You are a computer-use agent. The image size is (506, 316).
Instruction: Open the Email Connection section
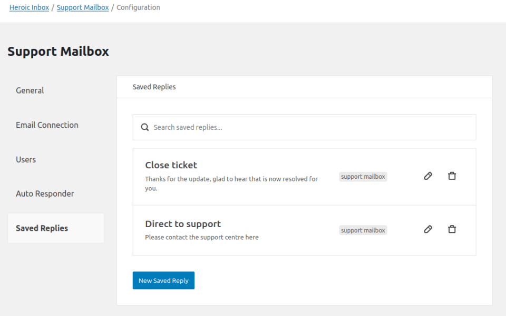(47, 125)
